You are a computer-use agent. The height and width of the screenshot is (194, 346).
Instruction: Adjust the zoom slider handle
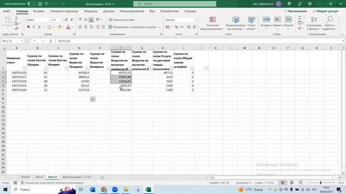coord(321,183)
